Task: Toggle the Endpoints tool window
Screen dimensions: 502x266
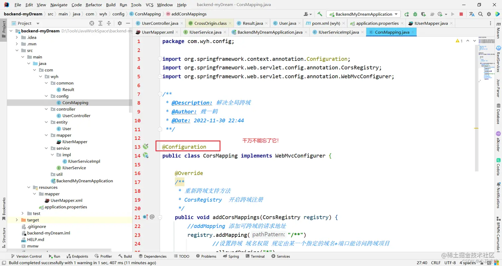Action: point(77,256)
